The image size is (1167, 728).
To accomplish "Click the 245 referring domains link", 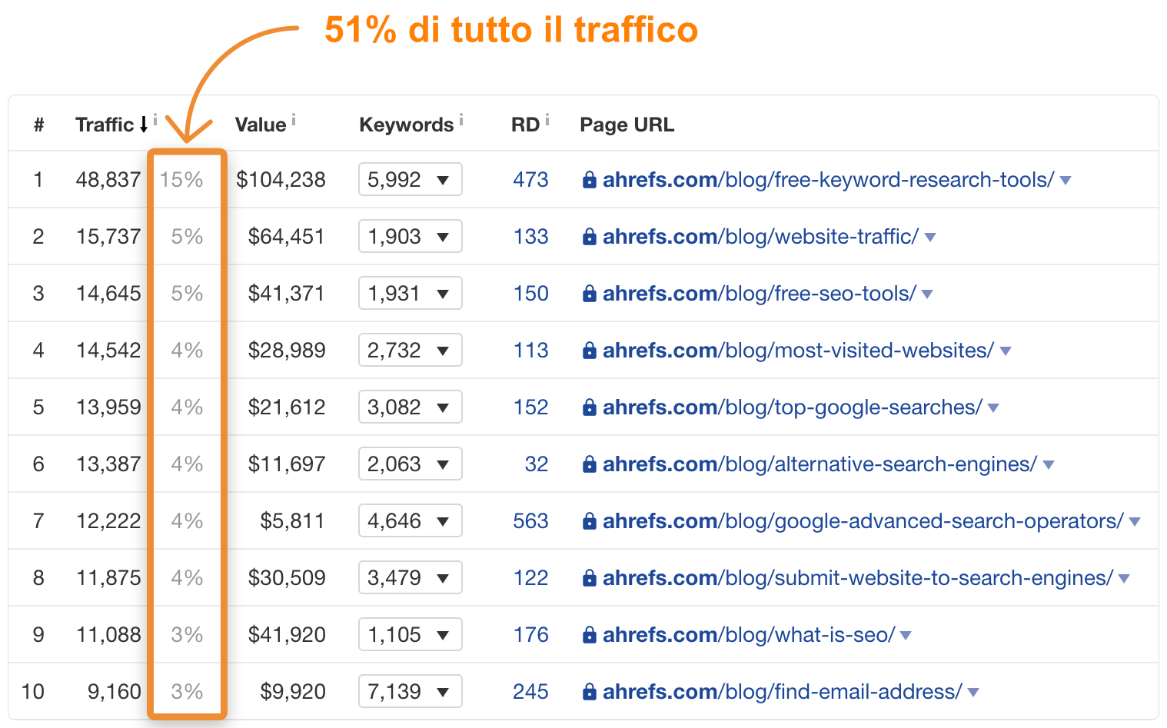I will click(x=530, y=692).
